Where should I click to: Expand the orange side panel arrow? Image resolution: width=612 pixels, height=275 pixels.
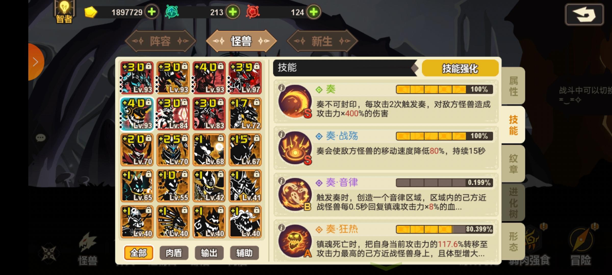point(36,62)
